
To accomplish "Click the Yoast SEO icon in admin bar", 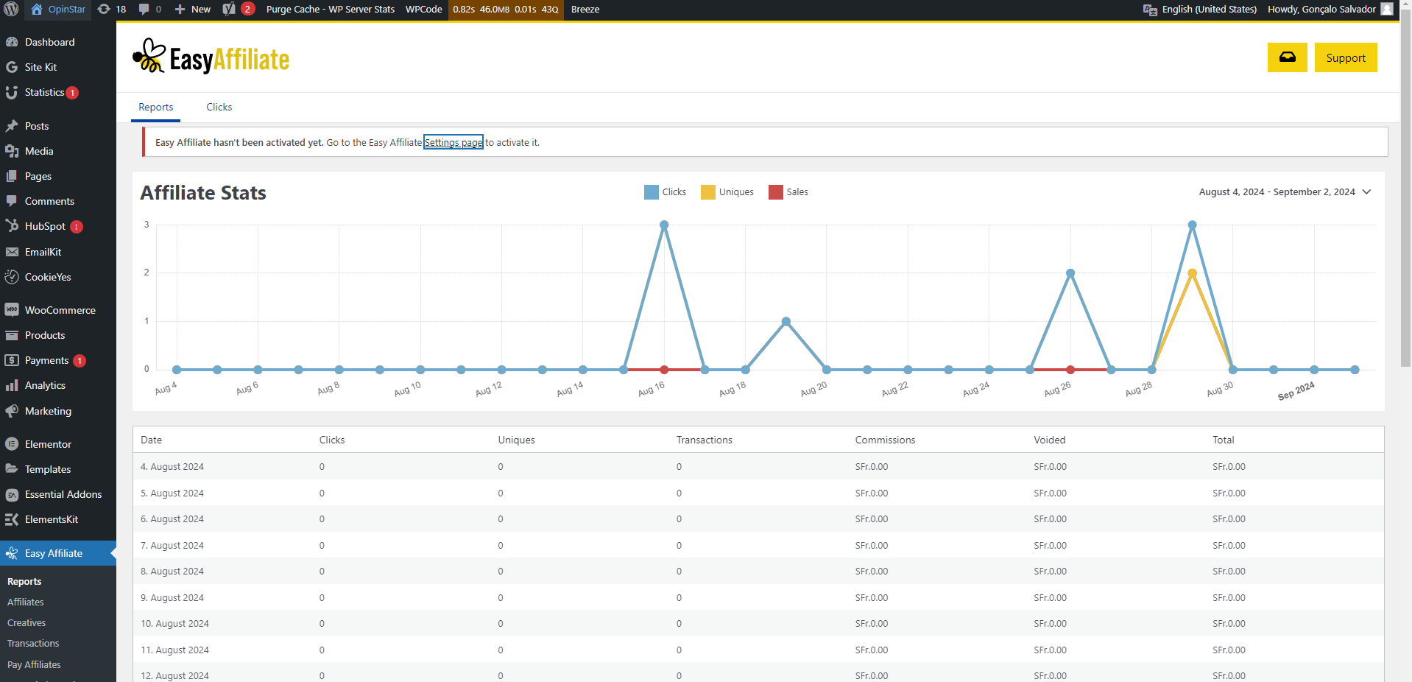I will [x=229, y=10].
